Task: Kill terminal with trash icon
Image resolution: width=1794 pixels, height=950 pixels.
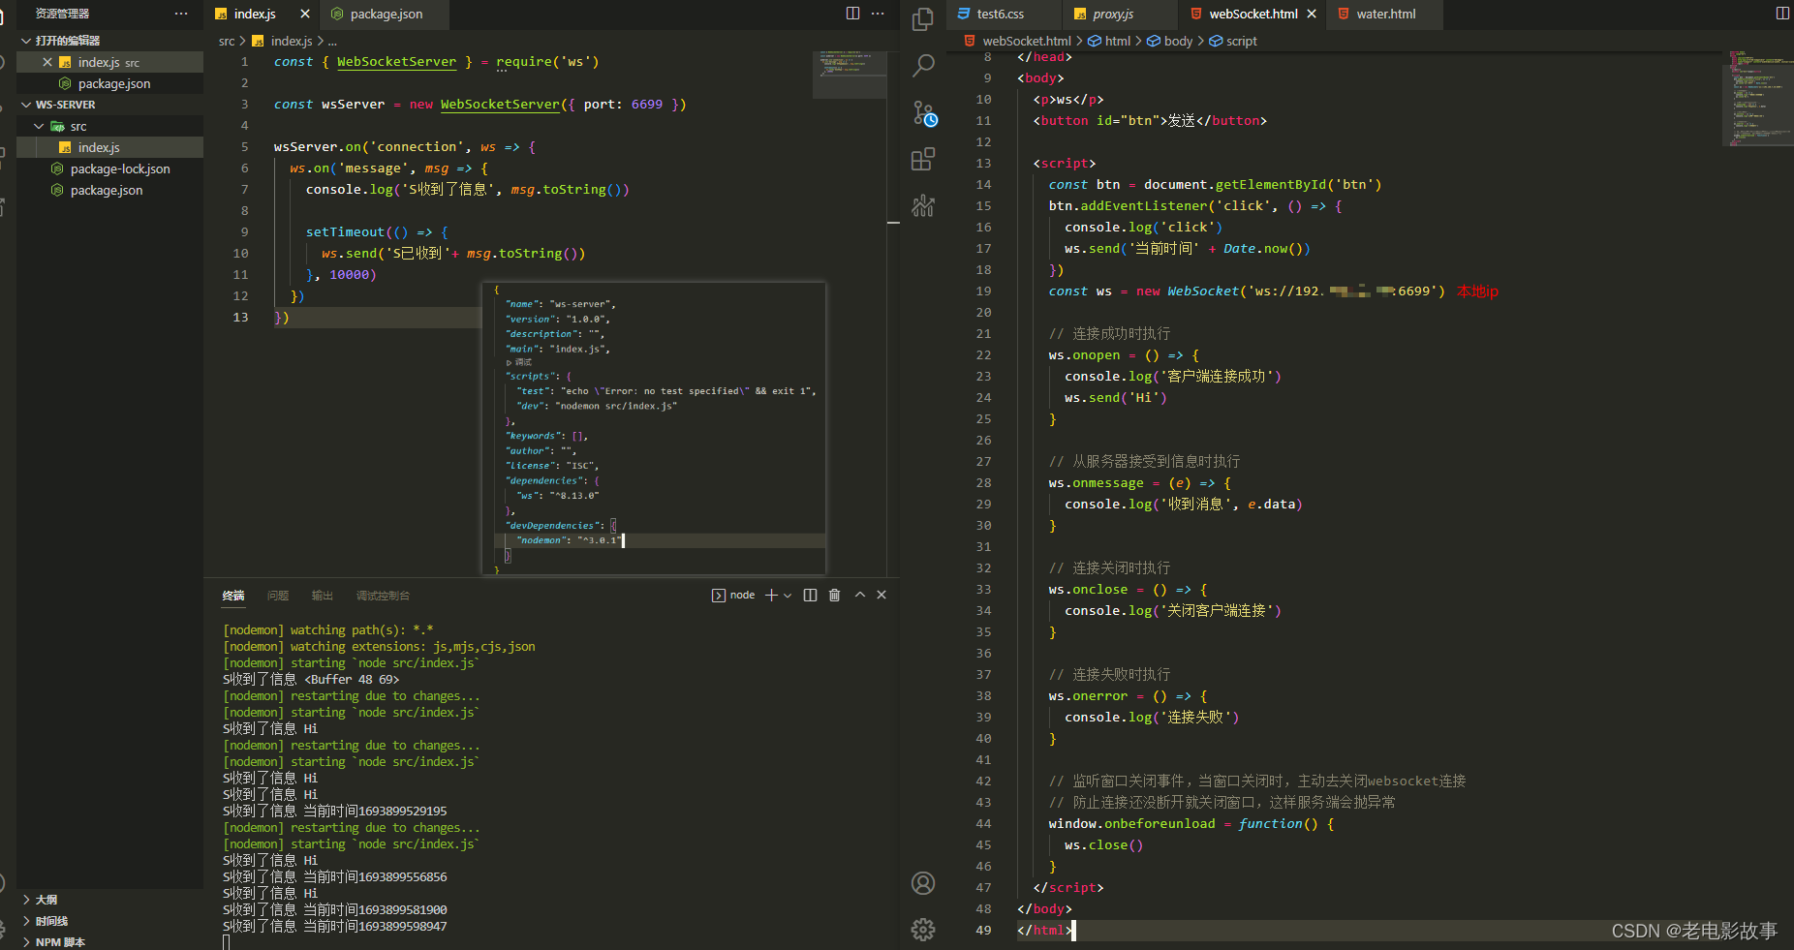Action: (835, 596)
